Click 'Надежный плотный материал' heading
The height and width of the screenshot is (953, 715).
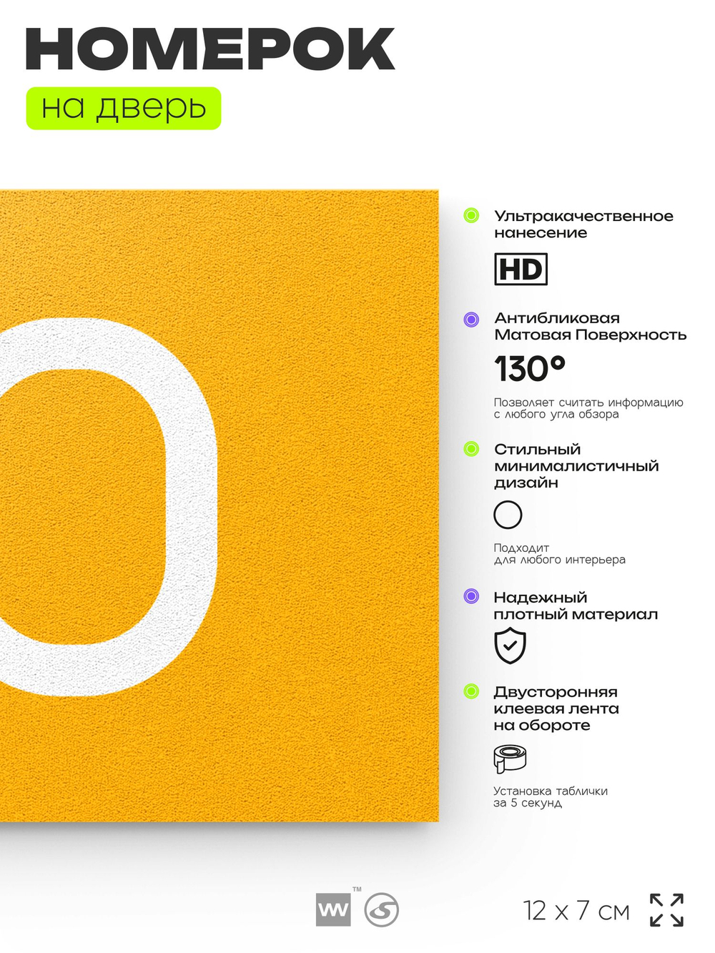coord(576,606)
